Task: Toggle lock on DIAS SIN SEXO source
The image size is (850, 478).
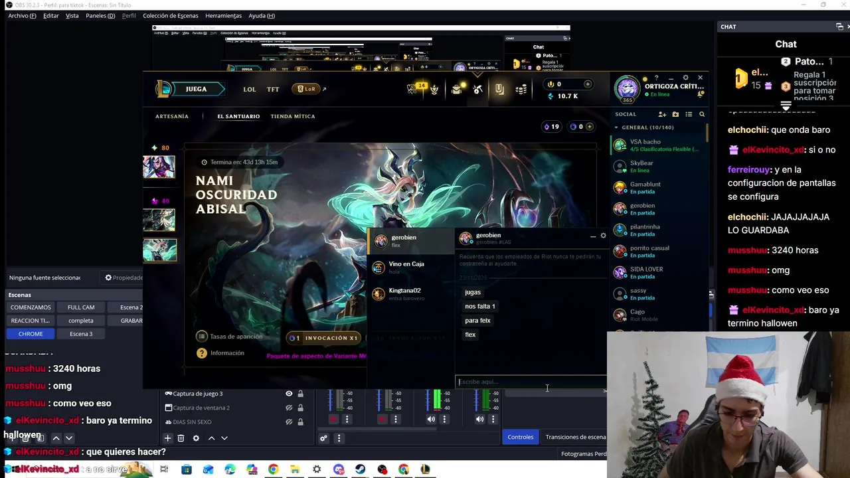Action: tap(300, 422)
